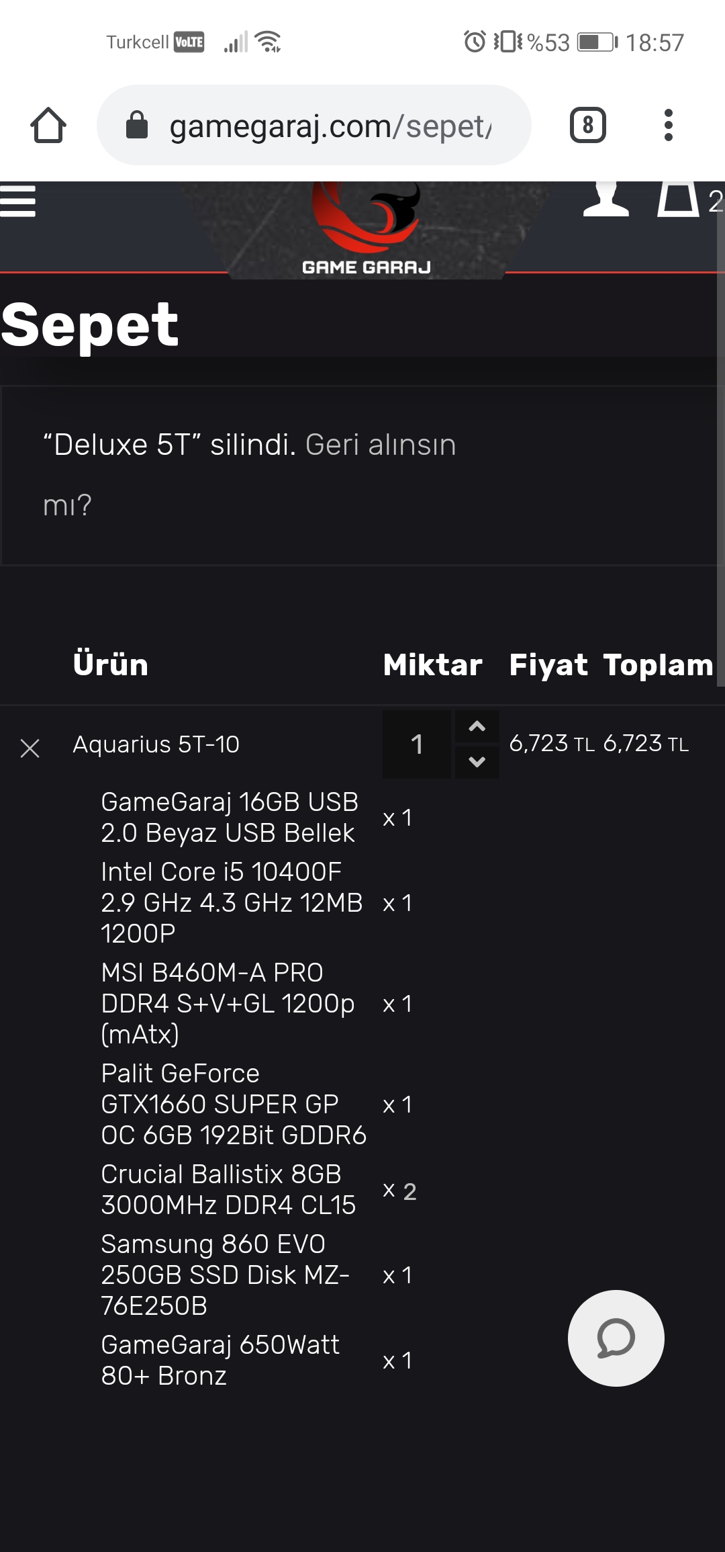
Task: Tap the site security padlock icon
Action: click(x=137, y=126)
